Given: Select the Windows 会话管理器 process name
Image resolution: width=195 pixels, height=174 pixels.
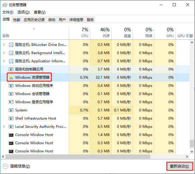Looking at the screenshot, I should point(32,94).
